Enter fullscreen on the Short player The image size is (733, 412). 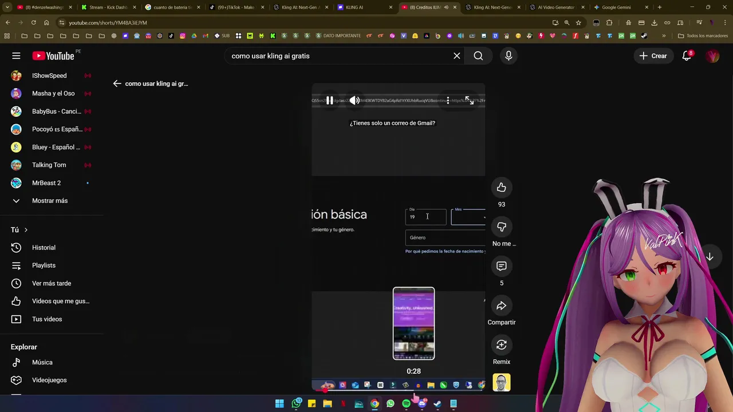[x=469, y=100]
